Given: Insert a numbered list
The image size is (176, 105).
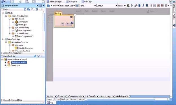Looking at the screenshot, I should (151, 5).
